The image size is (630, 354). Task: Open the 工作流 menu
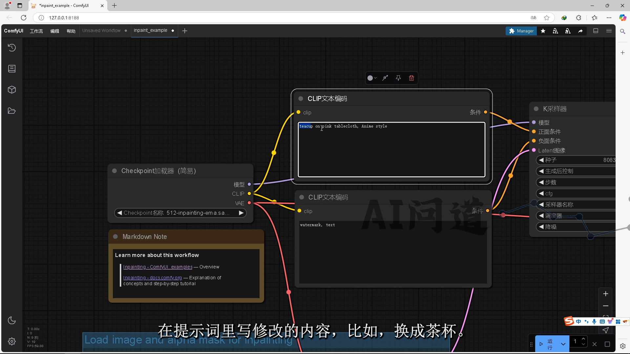[x=36, y=31]
